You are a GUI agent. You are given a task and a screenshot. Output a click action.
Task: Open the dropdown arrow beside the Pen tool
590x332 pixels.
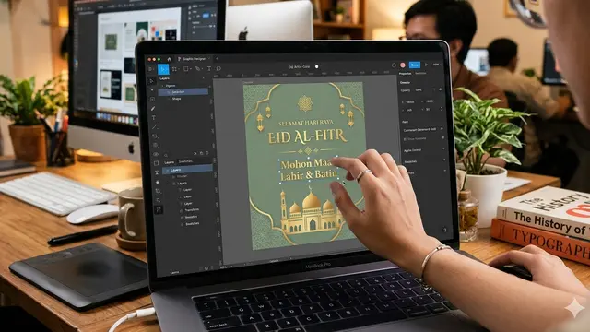tap(202, 68)
